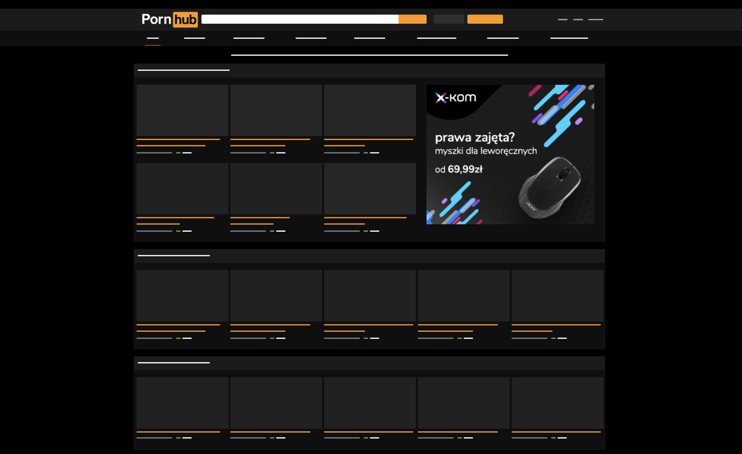Click the Pornhub logo in the header
Screen dimensions: 742x454
pos(169,19)
